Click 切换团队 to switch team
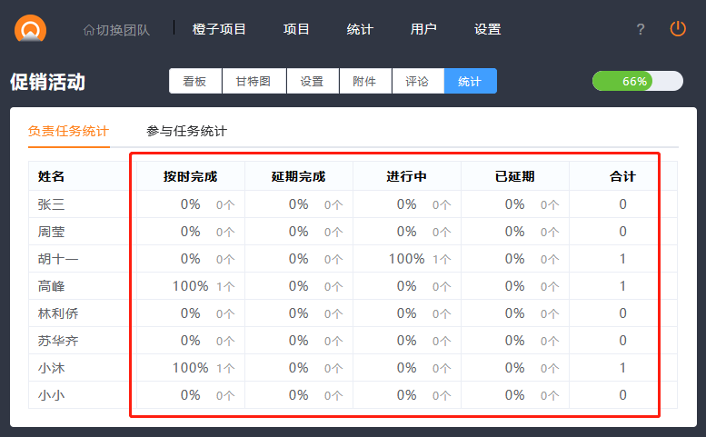 pyautogui.click(x=116, y=29)
